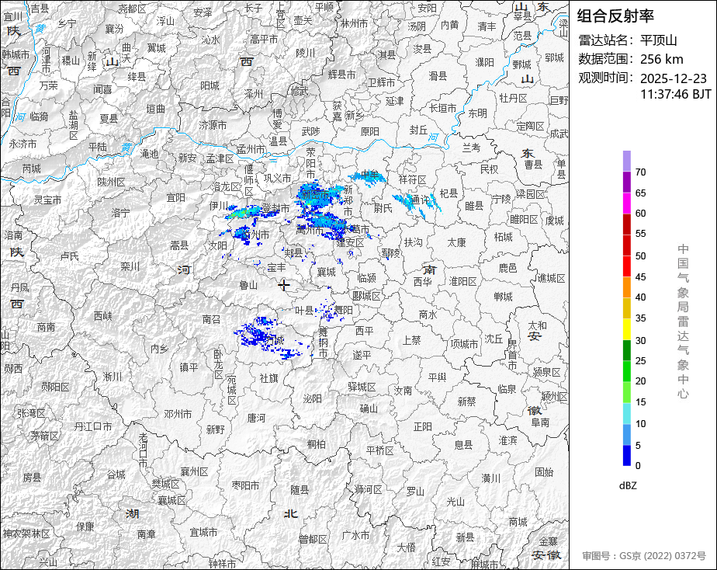Click the 辉县市 label
717x570 pixels.
pos(341,74)
